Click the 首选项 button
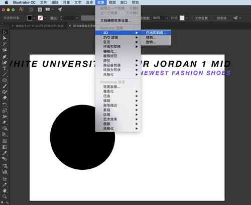 [221, 18]
